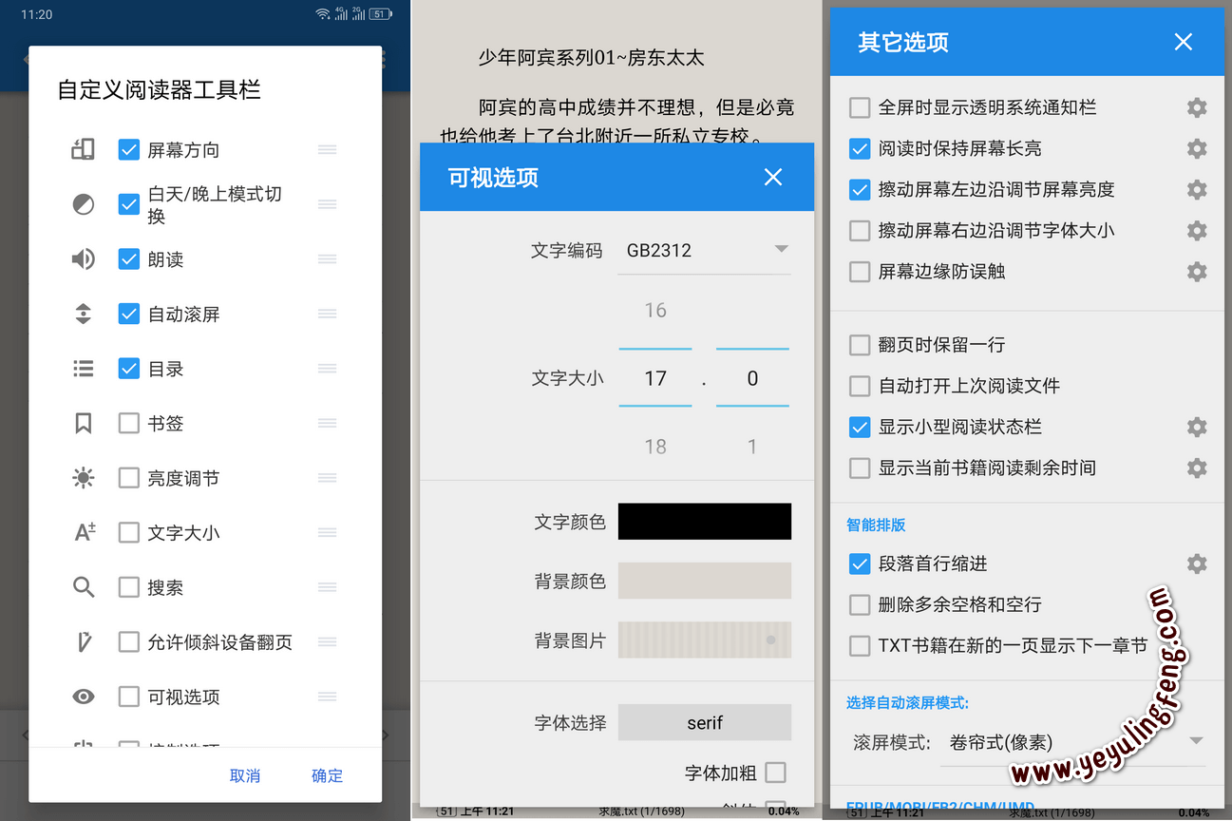
Task: Enable 翻页时保留一行 checkbox
Action: pos(860,345)
